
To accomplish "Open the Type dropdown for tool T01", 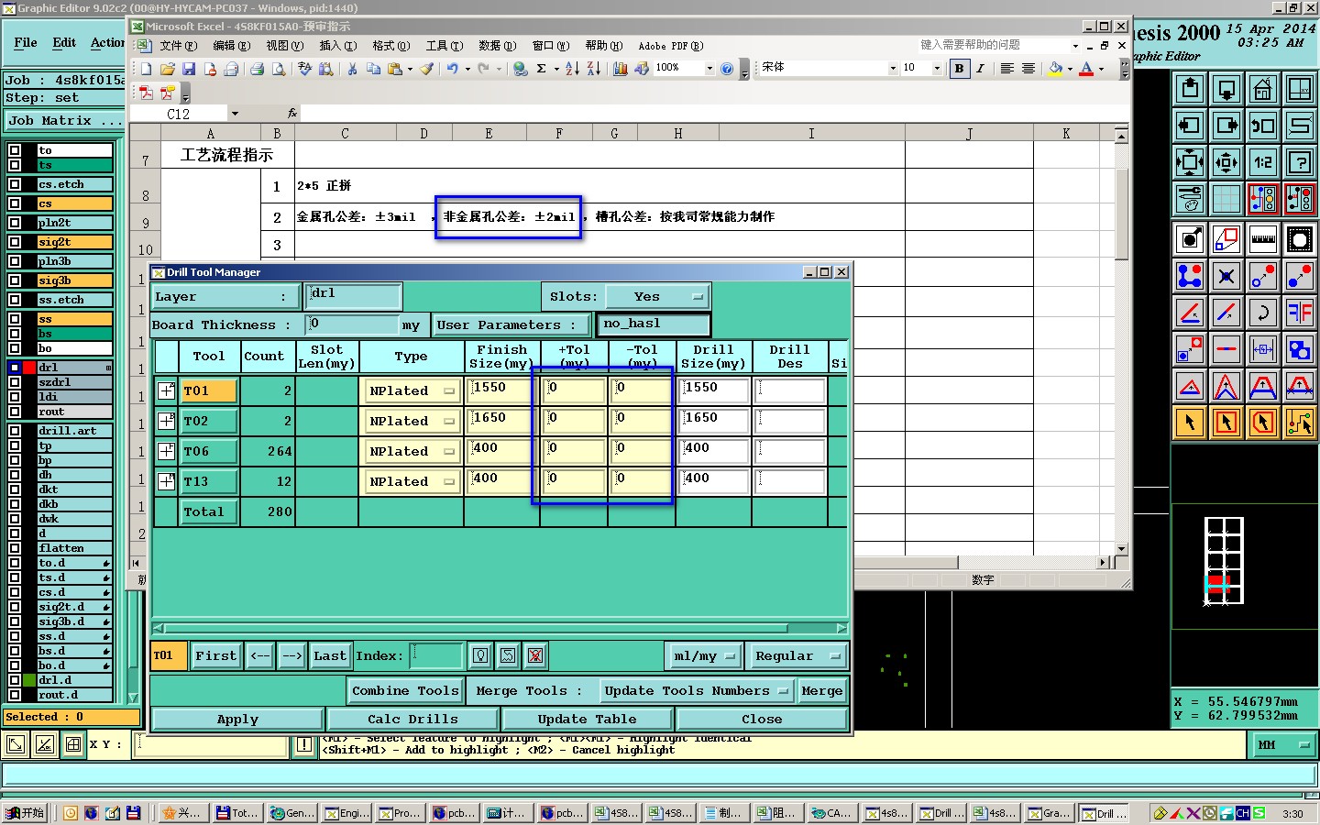I will coord(412,391).
